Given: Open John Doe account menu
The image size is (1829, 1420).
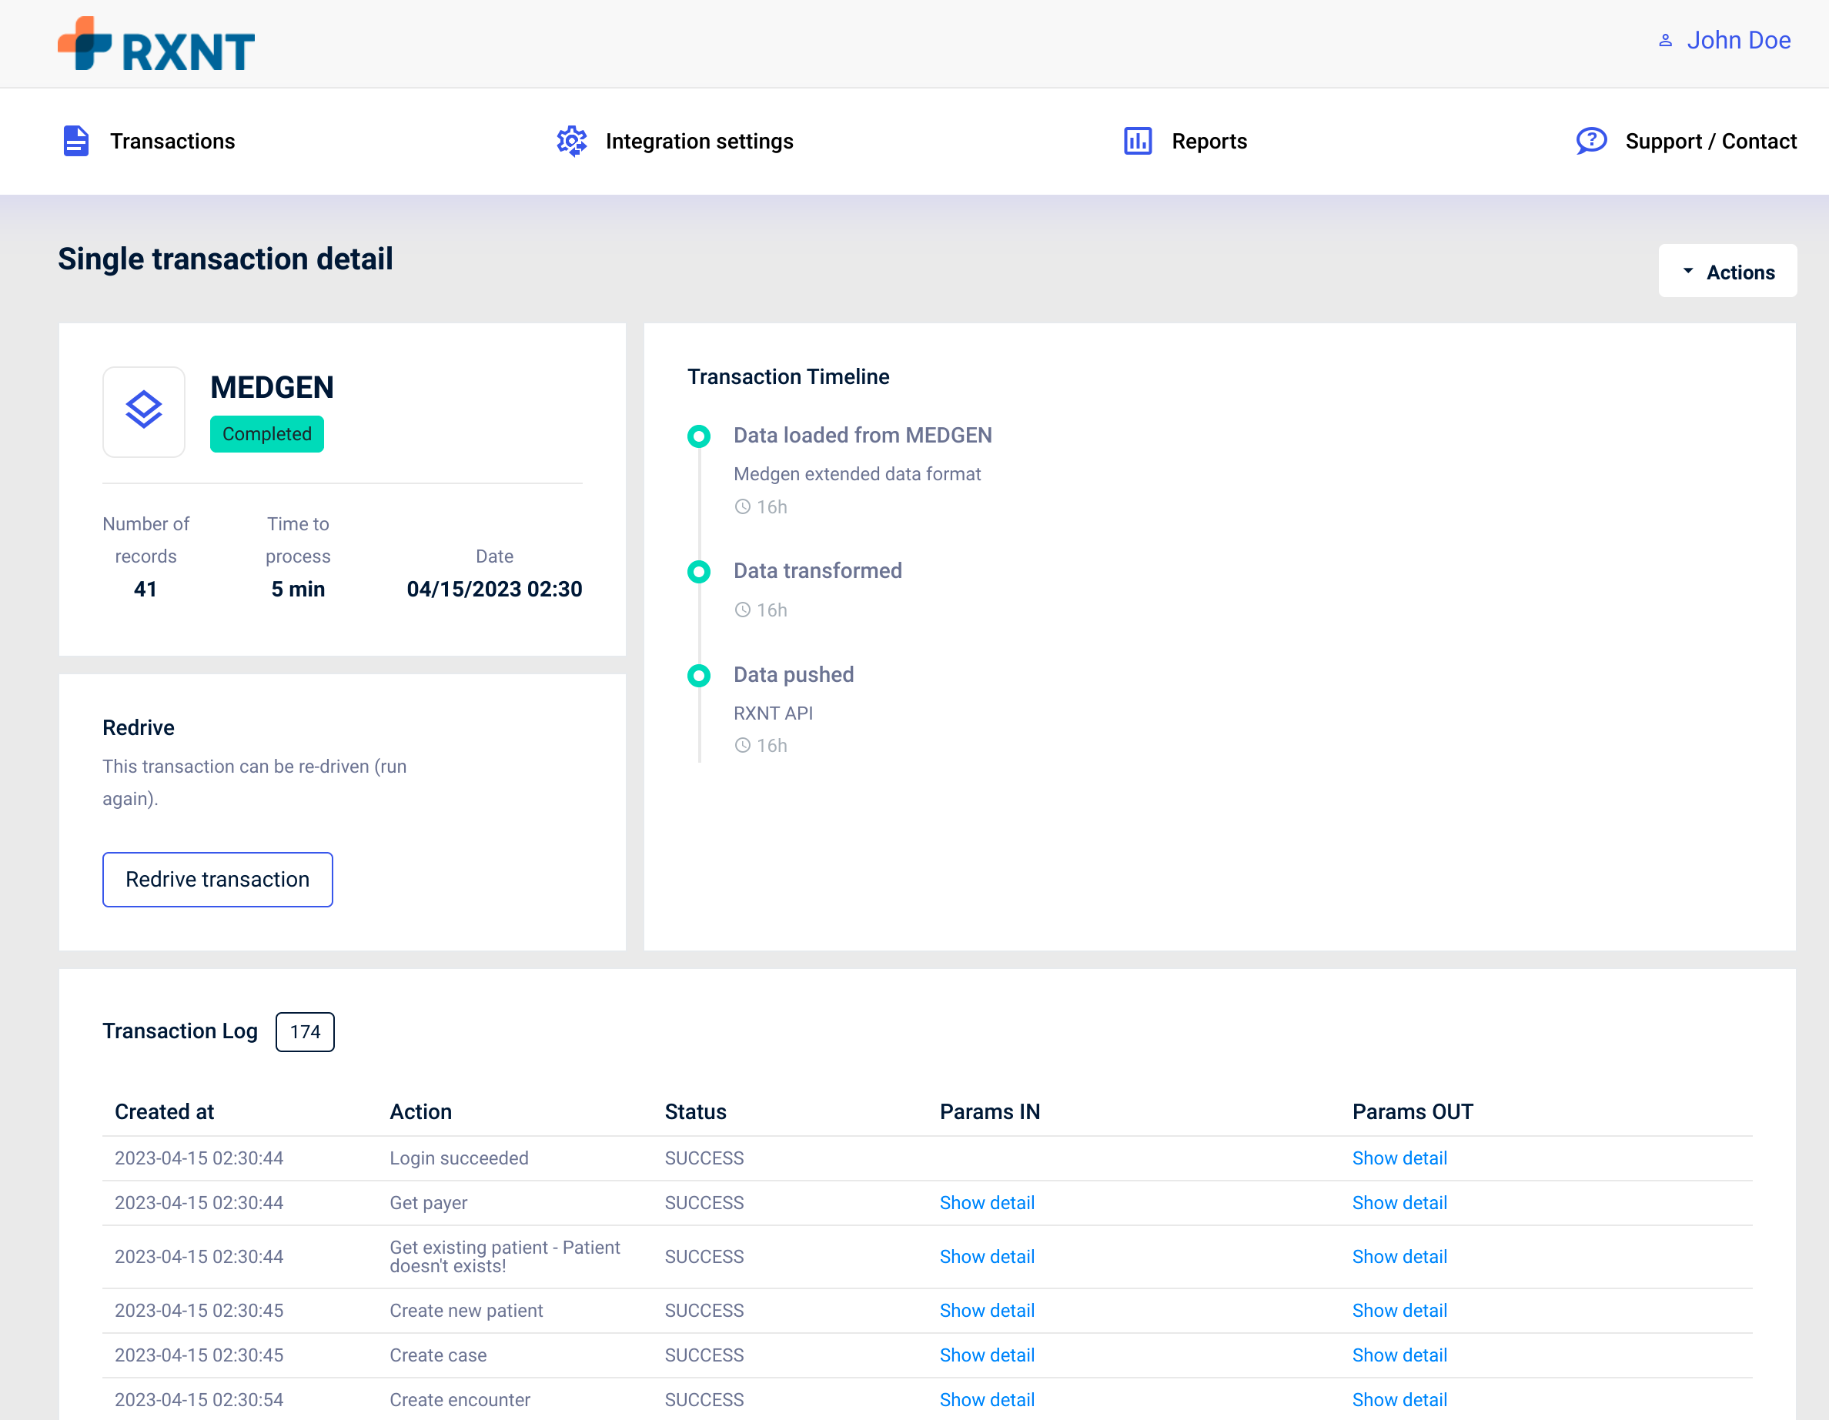Looking at the screenshot, I should click(1739, 39).
